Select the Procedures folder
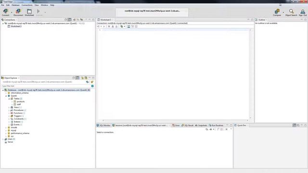This screenshot has width=308, height=173. click(18, 110)
